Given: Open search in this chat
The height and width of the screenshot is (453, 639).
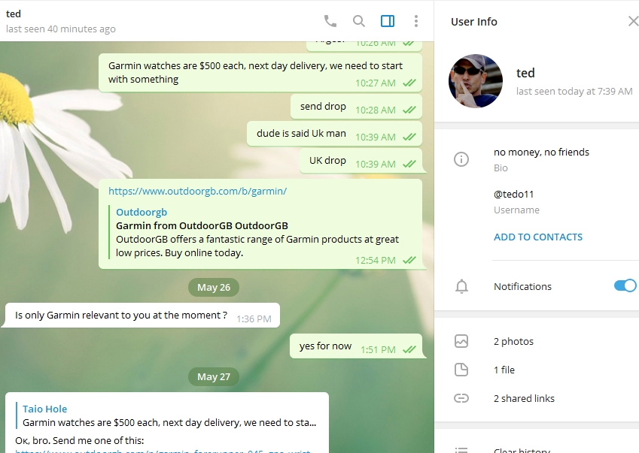Looking at the screenshot, I should (x=358, y=21).
